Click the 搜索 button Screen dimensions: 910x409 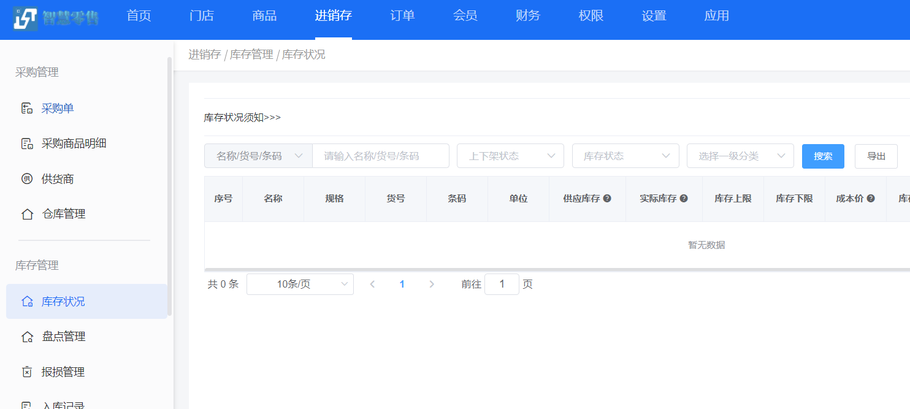[823, 156]
